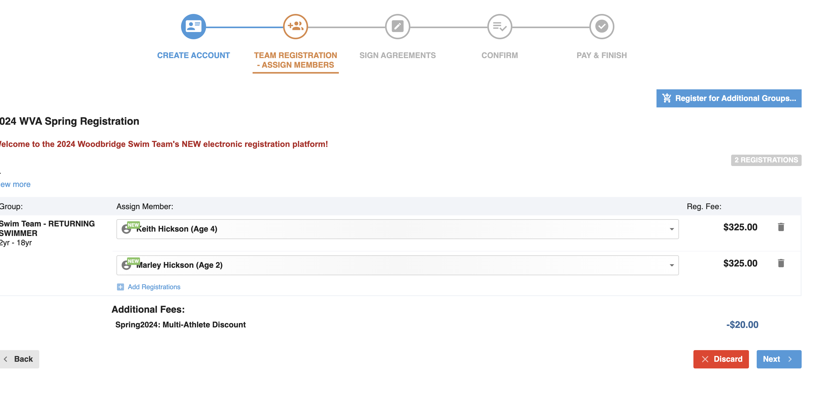Image resolution: width=813 pixels, height=394 pixels.
Task: Go to the next step with Next
Action: (x=778, y=359)
